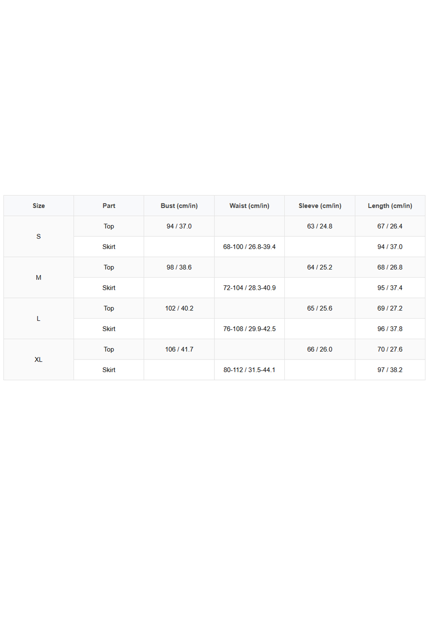This screenshot has height=642, width=428.
Task: Click the sleeve value 64 / 25.2
Action: coord(320,267)
